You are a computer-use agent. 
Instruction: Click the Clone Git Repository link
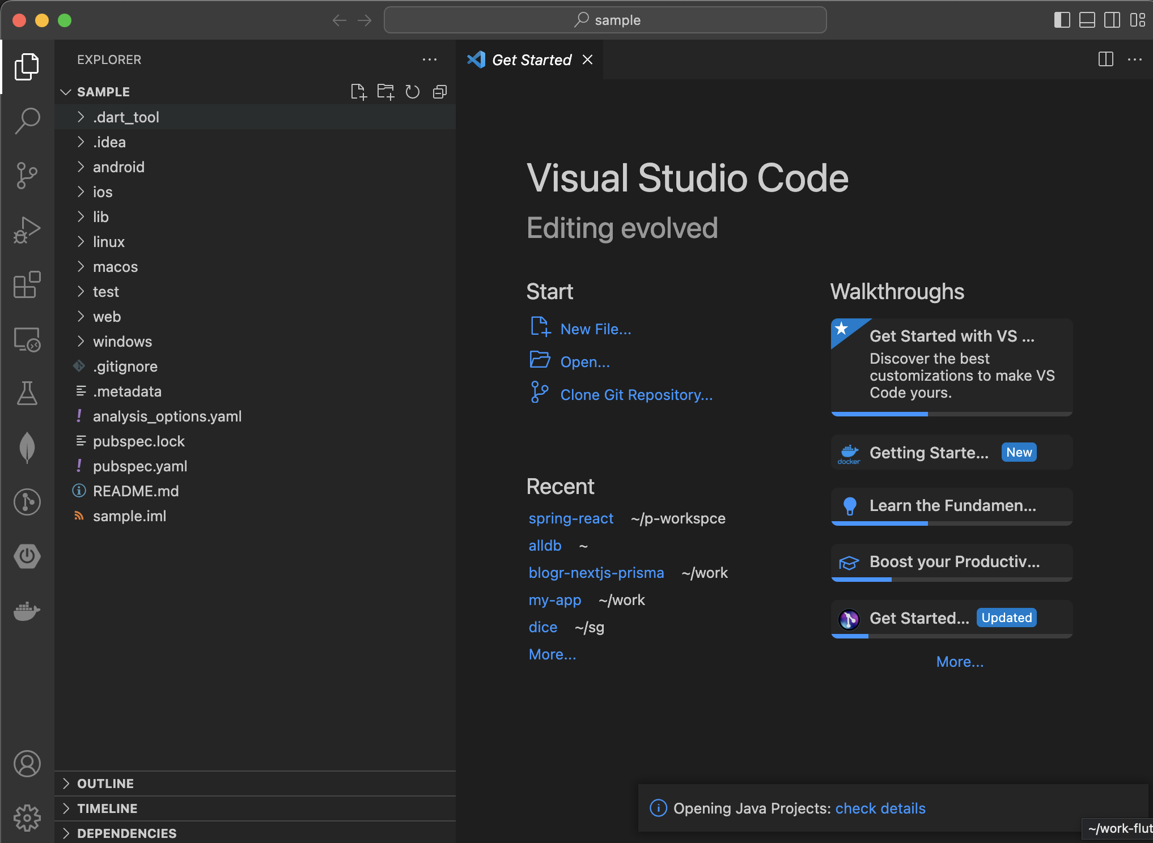pos(636,395)
